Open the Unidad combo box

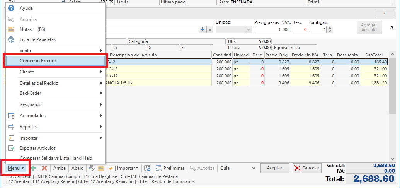tap(248, 29)
